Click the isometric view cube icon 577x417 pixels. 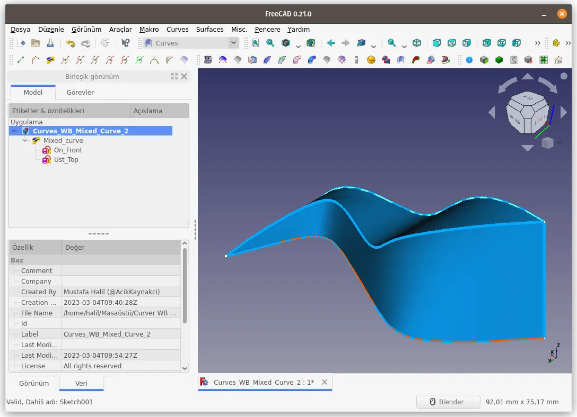(416, 43)
